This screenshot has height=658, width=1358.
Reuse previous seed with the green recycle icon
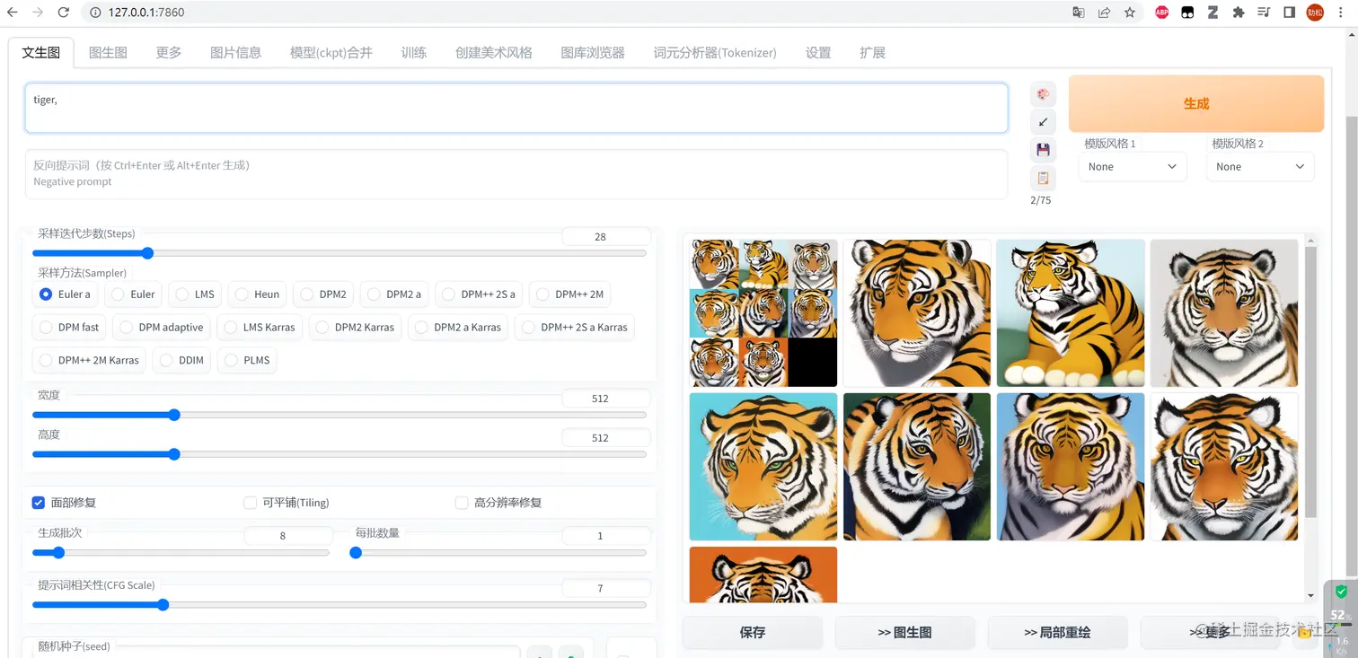click(x=572, y=656)
